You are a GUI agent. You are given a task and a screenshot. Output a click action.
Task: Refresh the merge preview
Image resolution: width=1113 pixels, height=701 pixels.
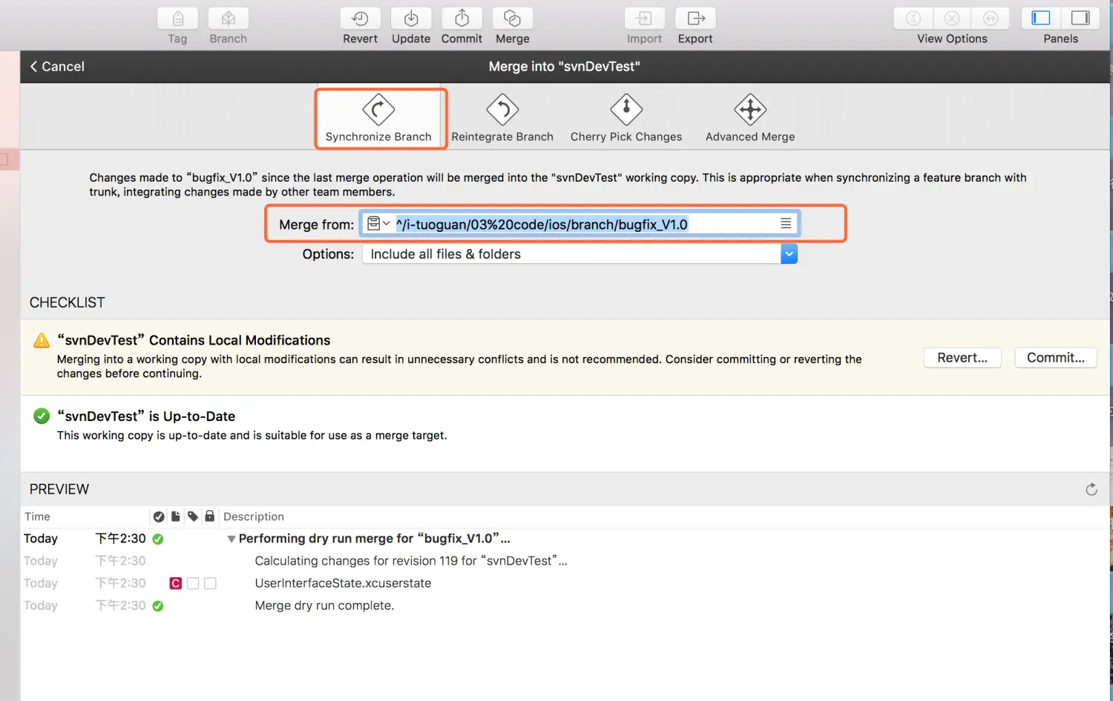click(1091, 489)
